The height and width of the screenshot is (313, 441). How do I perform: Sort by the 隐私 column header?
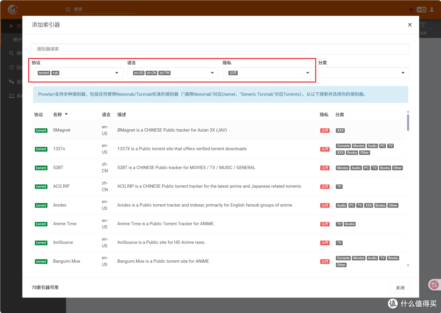point(324,114)
